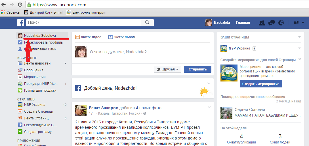Click the Лента Страниц flag icon
The image size is (309, 146).
20,118
